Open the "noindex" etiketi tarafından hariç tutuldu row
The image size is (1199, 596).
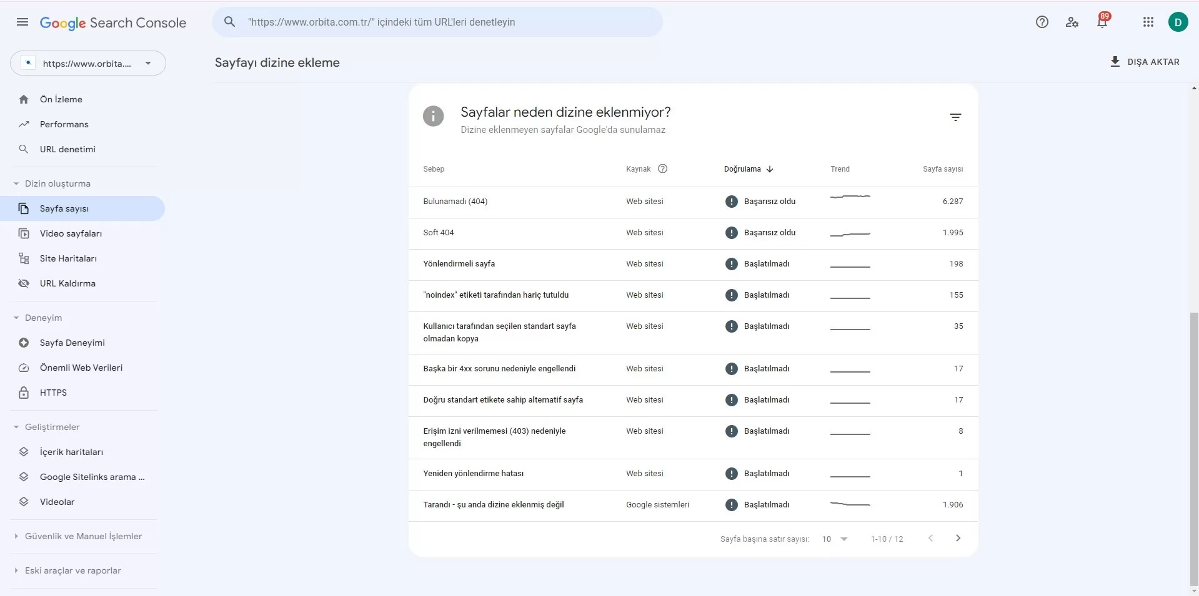pos(693,296)
